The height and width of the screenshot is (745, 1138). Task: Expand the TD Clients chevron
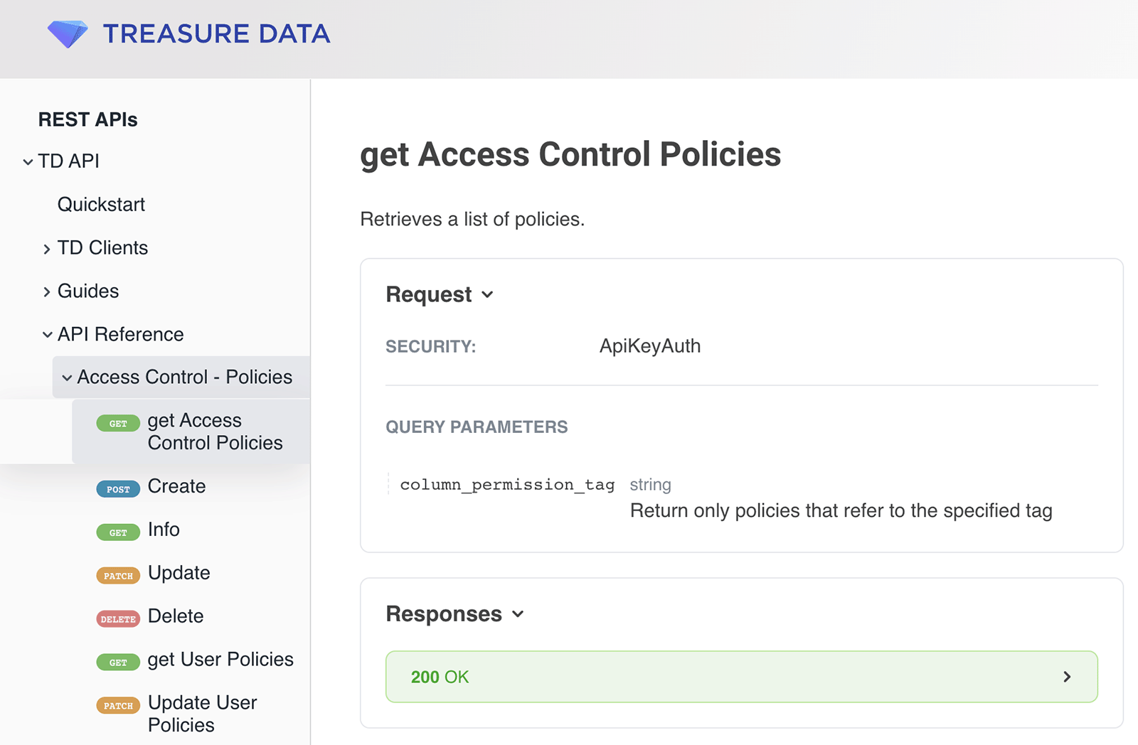(x=47, y=249)
